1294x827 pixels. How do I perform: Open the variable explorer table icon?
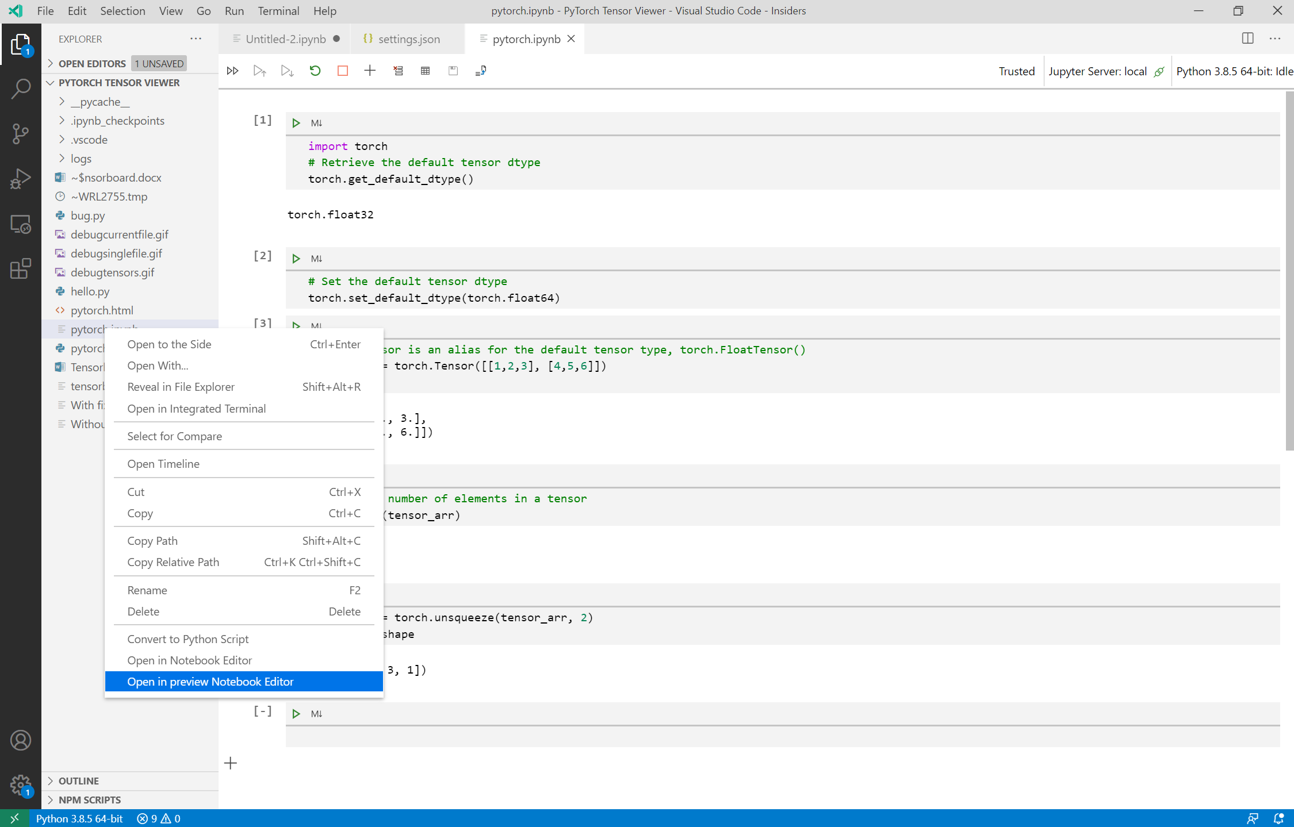pyautogui.click(x=426, y=71)
